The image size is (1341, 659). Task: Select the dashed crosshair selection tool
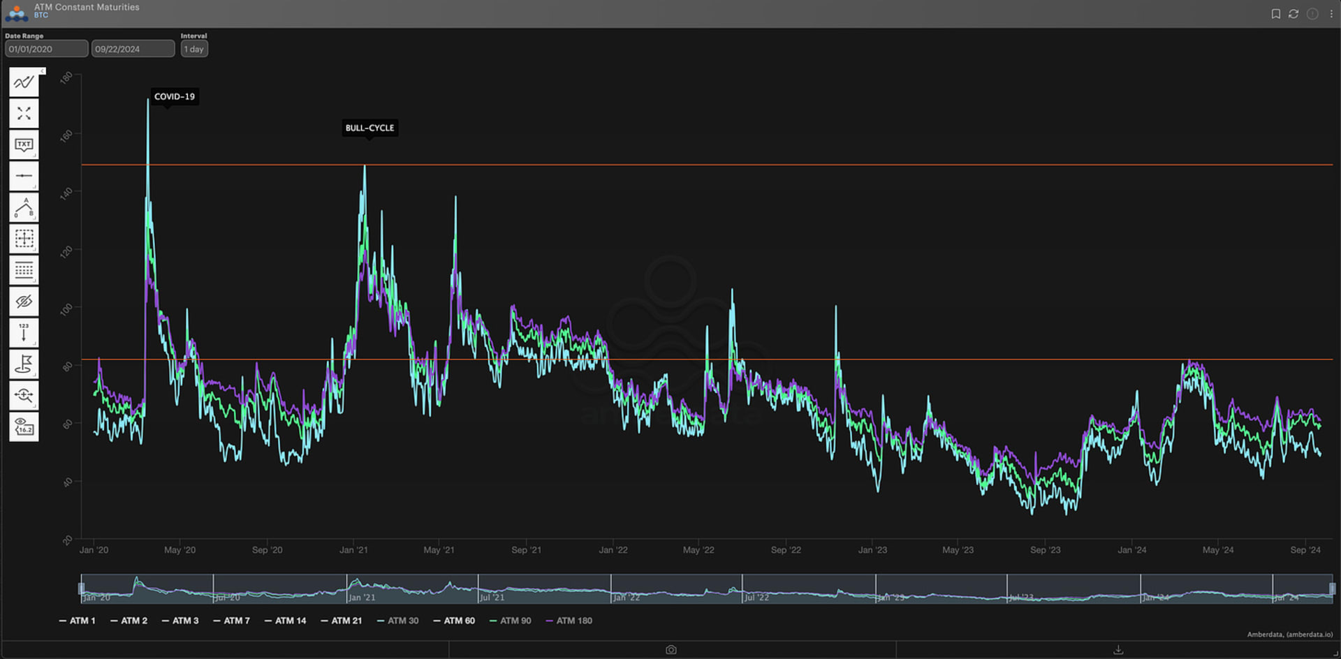click(24, 239)
